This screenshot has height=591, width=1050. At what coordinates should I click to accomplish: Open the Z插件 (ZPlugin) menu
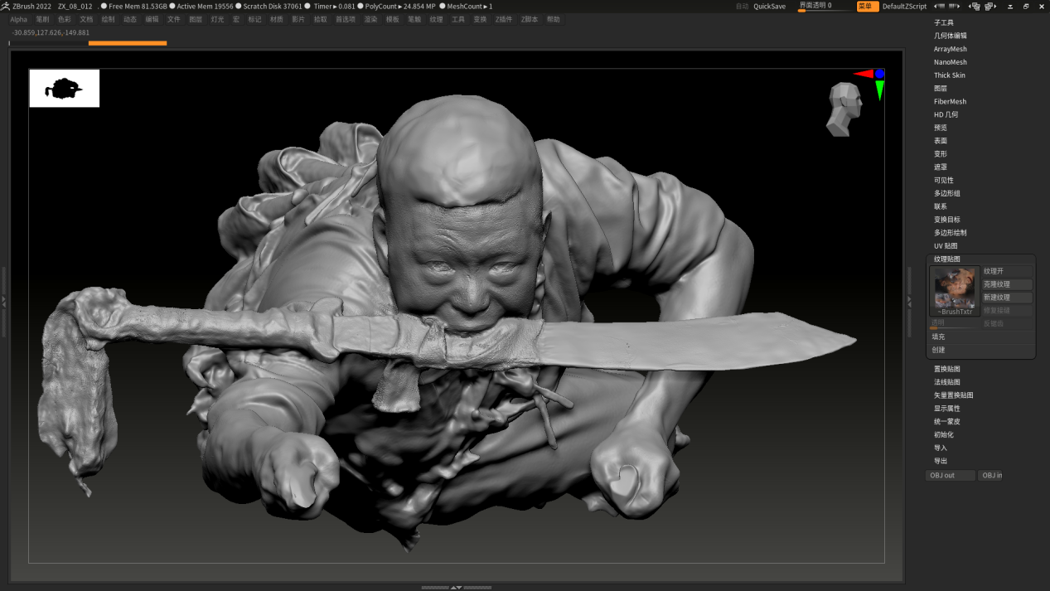tap(503, 19)
